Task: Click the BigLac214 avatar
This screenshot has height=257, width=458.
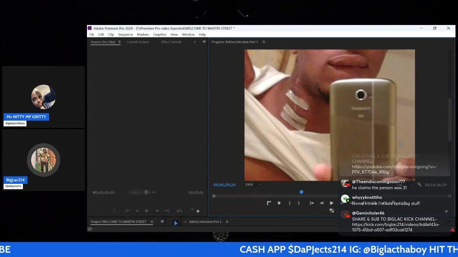Action: pos(43,160)
